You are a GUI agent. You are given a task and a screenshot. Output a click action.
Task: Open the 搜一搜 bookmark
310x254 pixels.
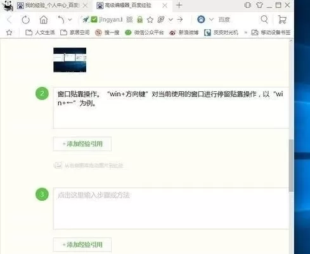107,32
